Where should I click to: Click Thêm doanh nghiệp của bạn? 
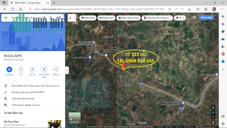click(x=33, y=105)
